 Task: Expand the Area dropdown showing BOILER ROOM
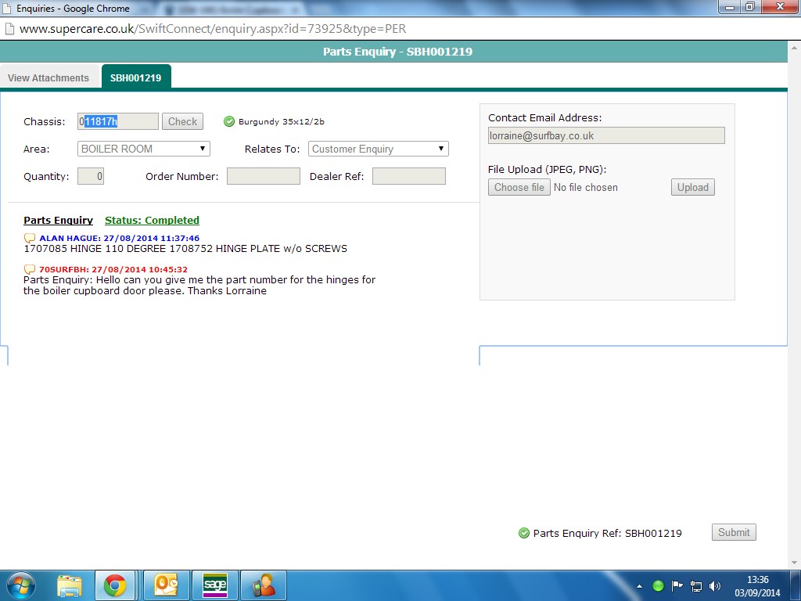tap(144, 149)
